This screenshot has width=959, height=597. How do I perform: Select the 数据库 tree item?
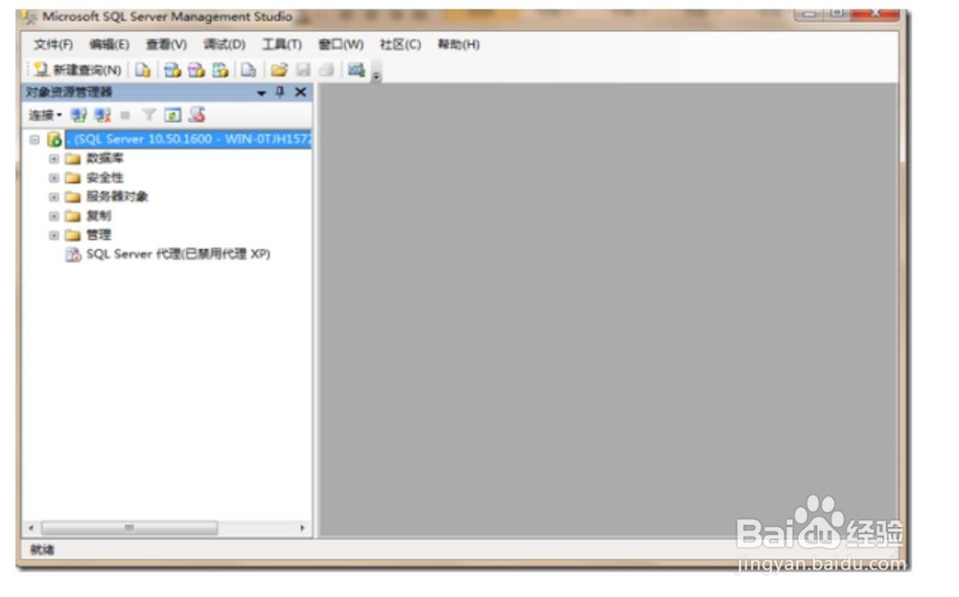(105, 159)
